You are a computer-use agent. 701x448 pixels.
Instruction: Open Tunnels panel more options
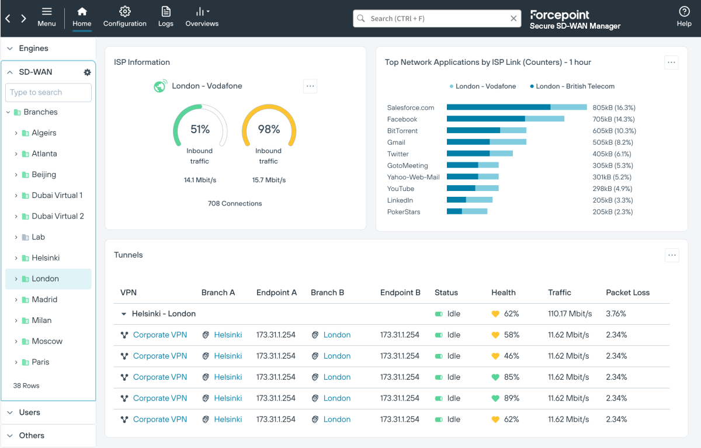pyautogui.click(x=672, y=255)
